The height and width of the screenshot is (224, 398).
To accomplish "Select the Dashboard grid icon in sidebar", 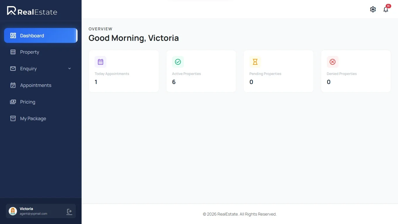I will [13, 35].
